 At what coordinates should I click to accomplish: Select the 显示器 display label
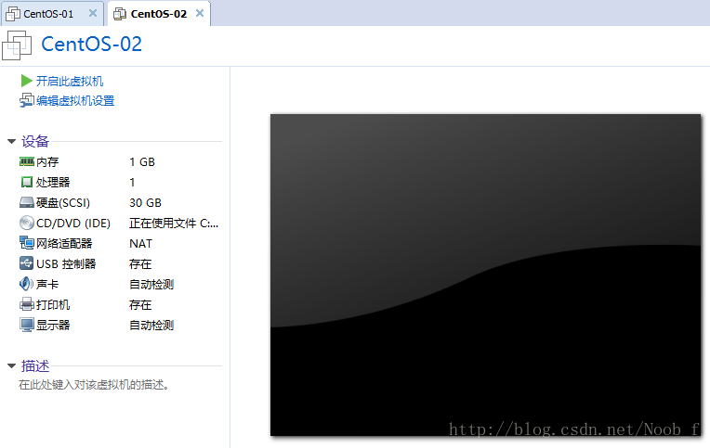[x=53, y=325]
